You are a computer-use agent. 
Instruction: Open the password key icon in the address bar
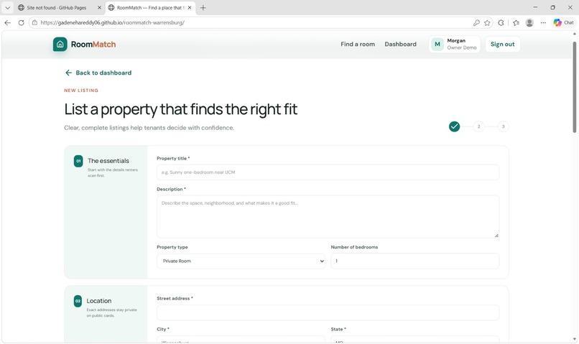[x=476, y=22]
